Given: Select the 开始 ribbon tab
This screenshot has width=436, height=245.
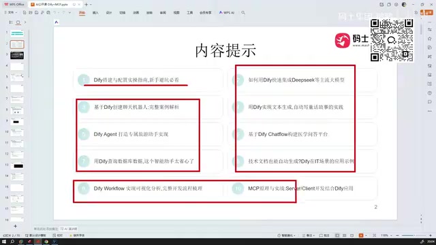Looking at the screenshot, I should tap(82, 13).
